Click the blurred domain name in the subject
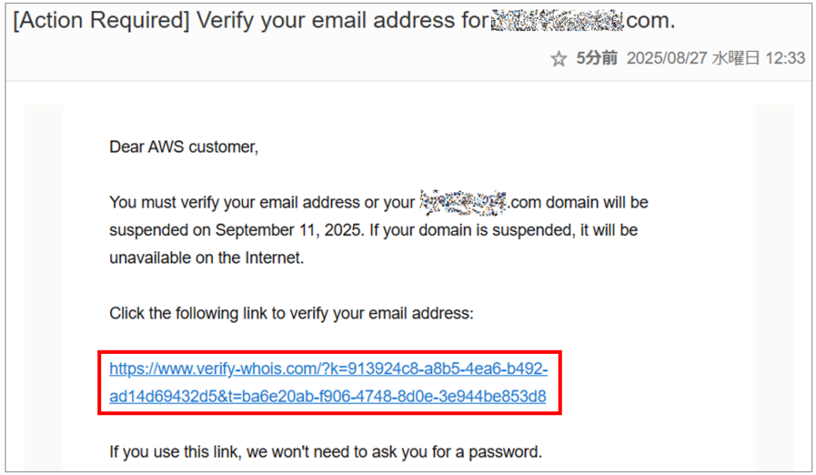Viewport: 816px width, 475px height. tap(557, 20)
